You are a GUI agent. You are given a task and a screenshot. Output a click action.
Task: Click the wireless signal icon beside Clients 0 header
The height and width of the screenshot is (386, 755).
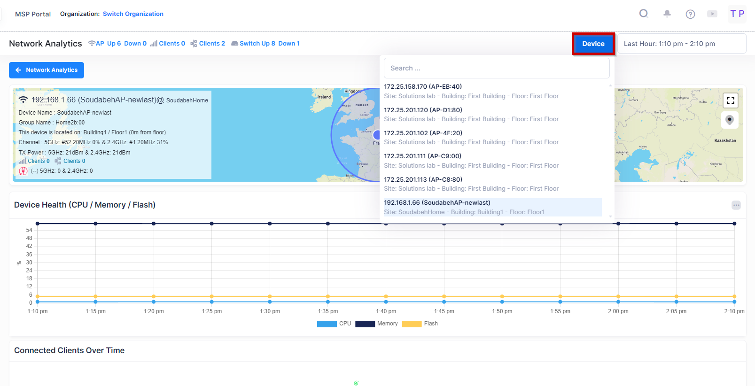154,44
